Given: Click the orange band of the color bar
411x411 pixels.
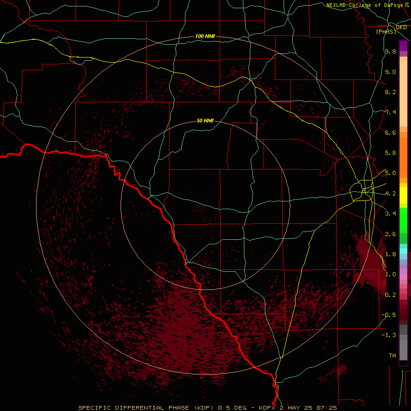Looking at the screenshot, I should tap(403, 158).
